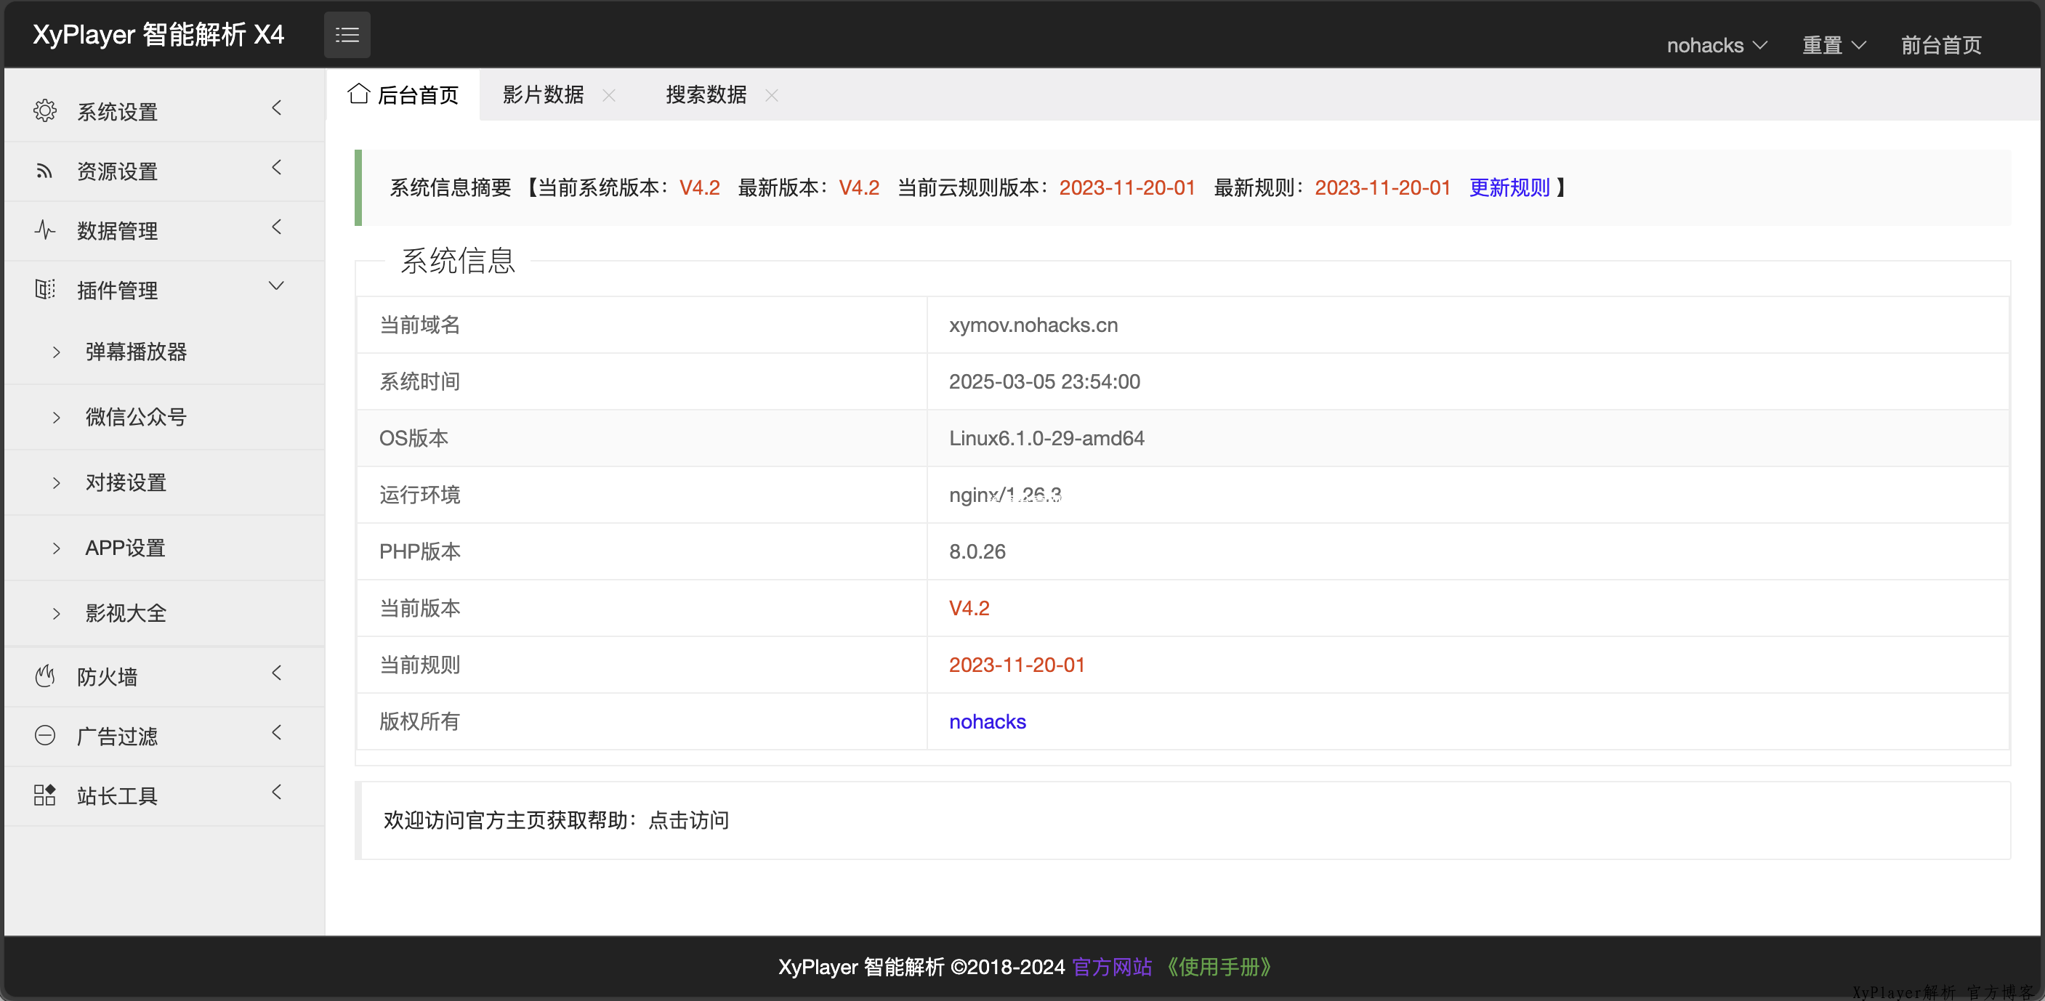Open the 官方网站 footer link
This screenshot has height=1001, width=2045.
coord(1111,967)
